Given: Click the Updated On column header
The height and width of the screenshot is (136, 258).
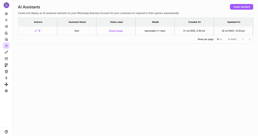Looking at the screenshot, I should (x=234, y=22).
